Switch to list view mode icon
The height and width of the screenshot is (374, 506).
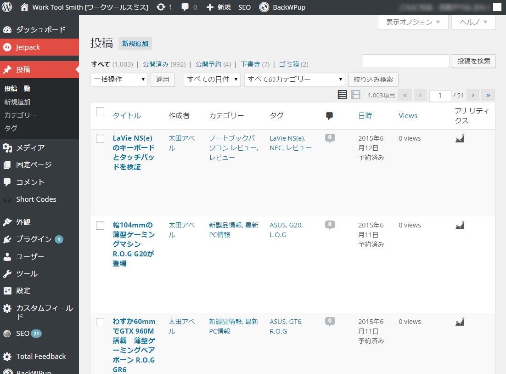(x=342, y=95)
